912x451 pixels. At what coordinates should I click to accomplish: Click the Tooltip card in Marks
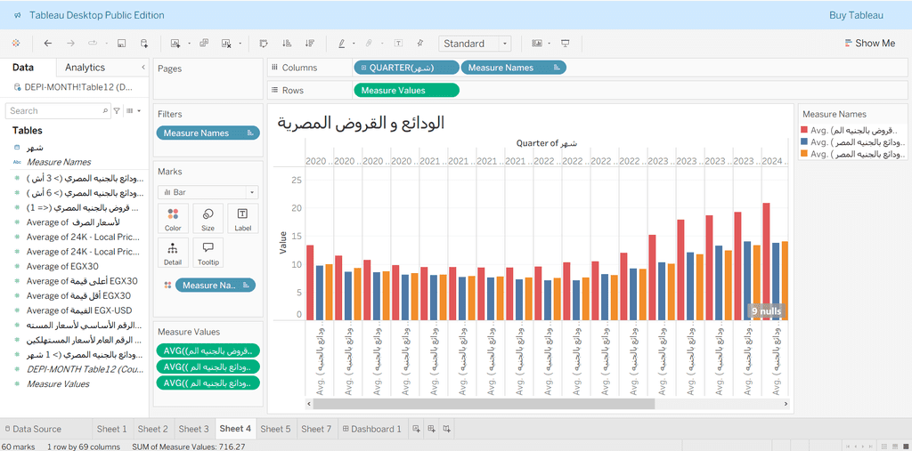(208, 253)
